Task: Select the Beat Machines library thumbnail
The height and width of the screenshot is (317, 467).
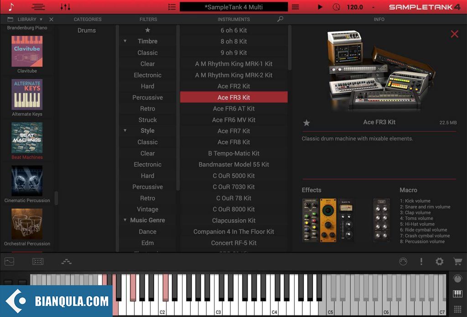Action: (x=27, y=137)
